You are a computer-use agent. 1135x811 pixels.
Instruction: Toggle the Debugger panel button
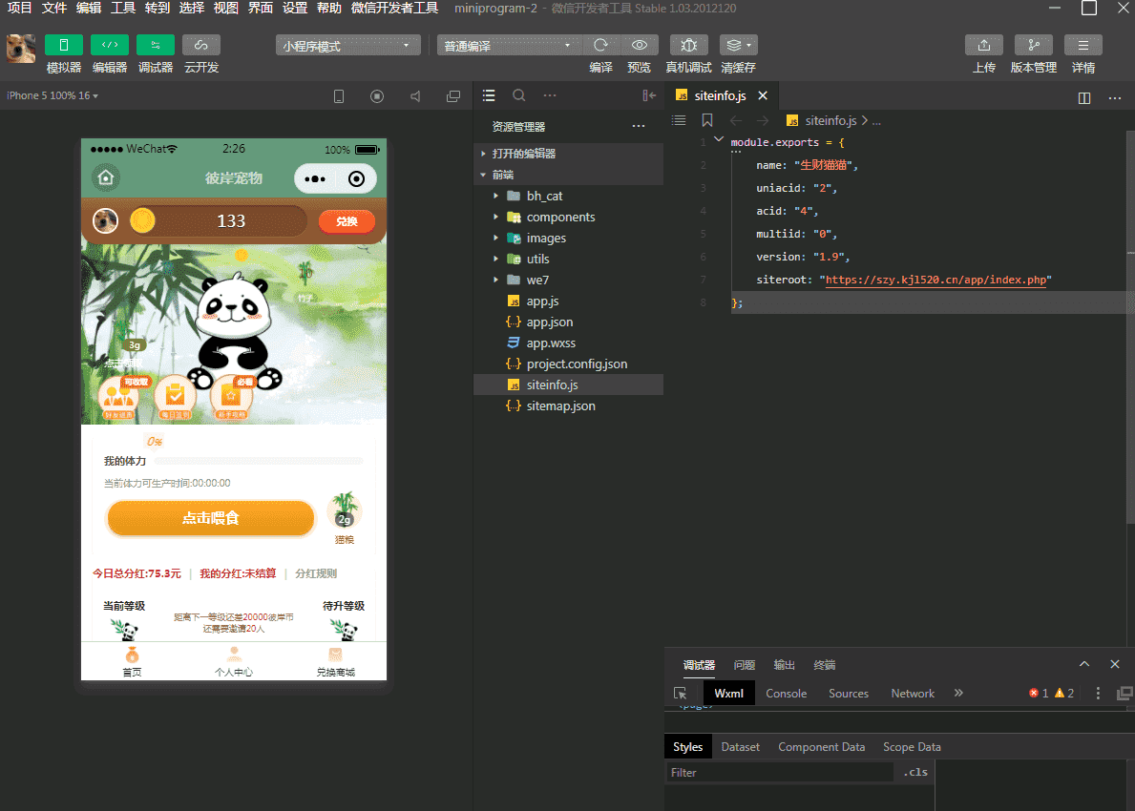156,45
